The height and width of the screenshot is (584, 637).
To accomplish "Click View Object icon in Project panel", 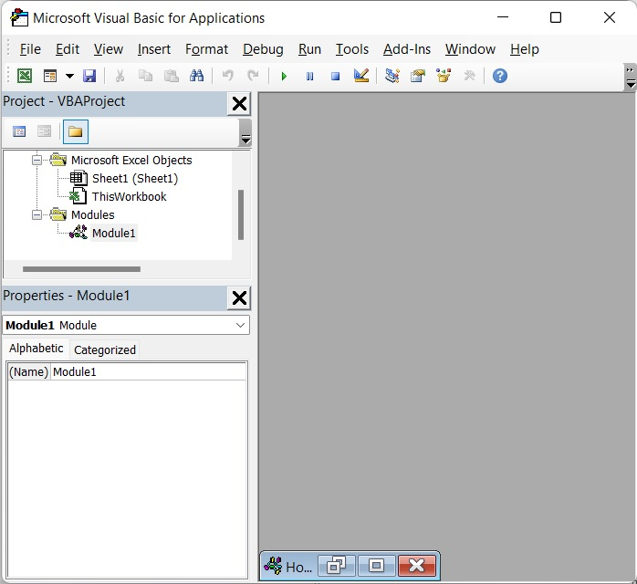I will (44, 131).
